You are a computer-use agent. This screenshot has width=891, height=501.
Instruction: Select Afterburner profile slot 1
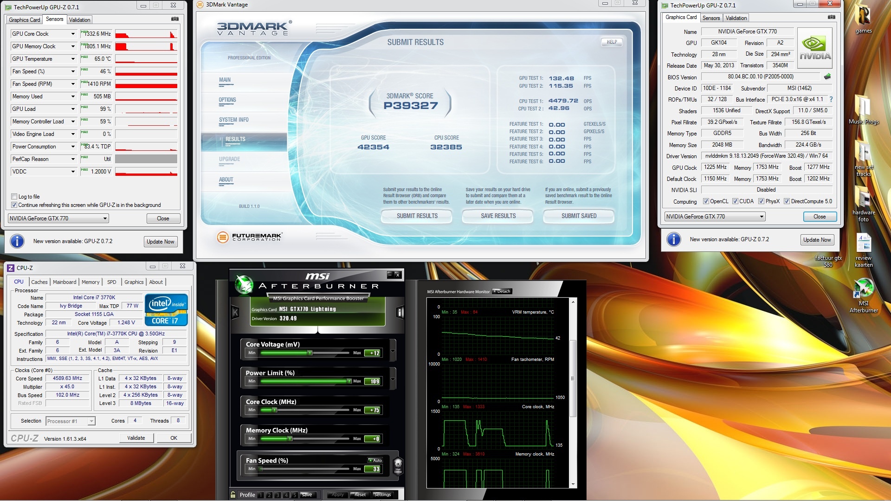[260, 495]
